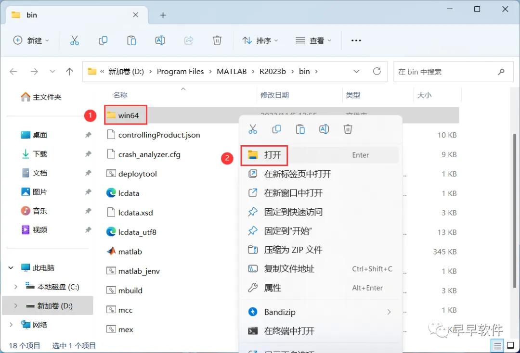Open 图片 in the sidebar
Image resolution: width=520 pixels, height=353 pixels.
[x=34, y=192]
